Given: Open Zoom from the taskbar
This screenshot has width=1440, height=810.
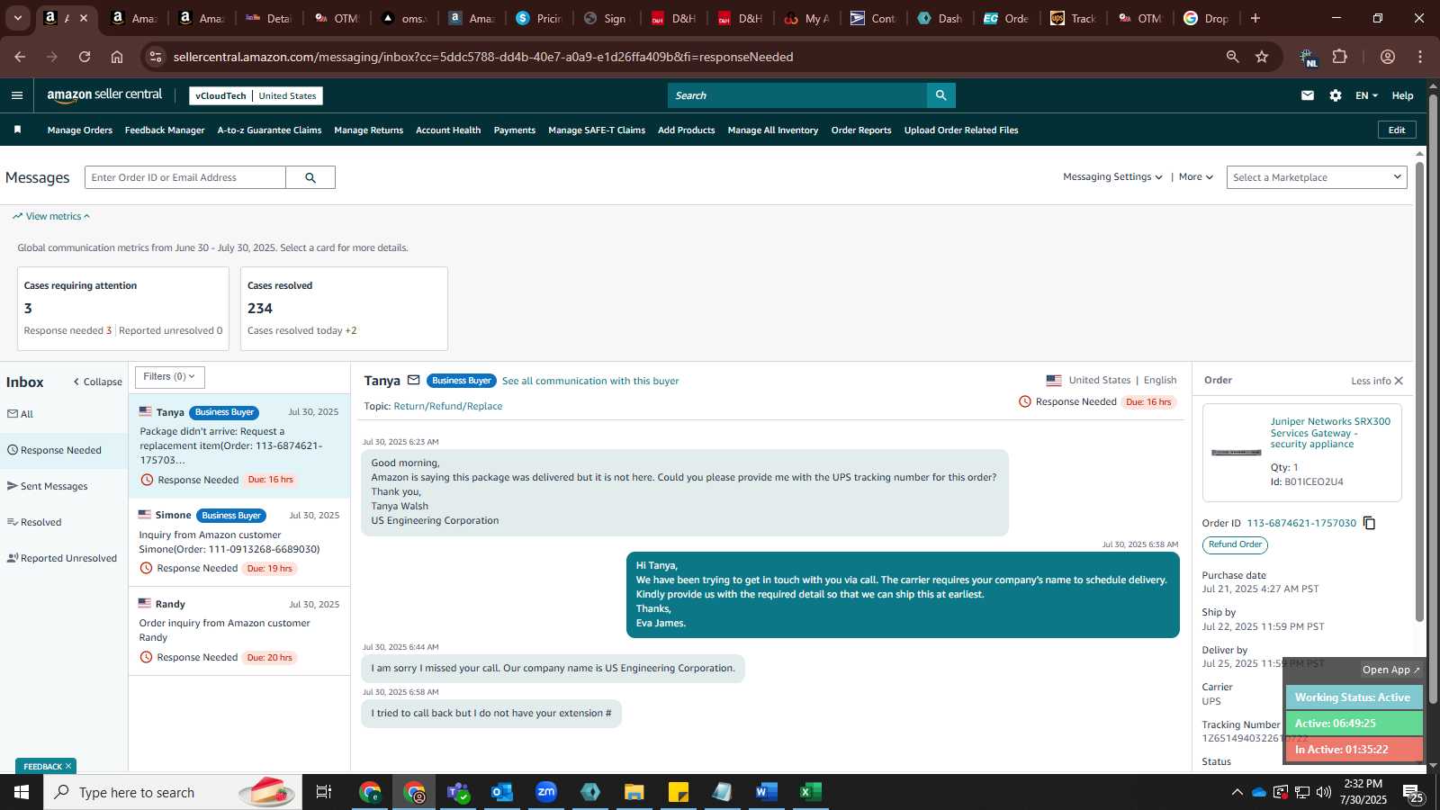Looking at the screenshot, I should [546, 792].
